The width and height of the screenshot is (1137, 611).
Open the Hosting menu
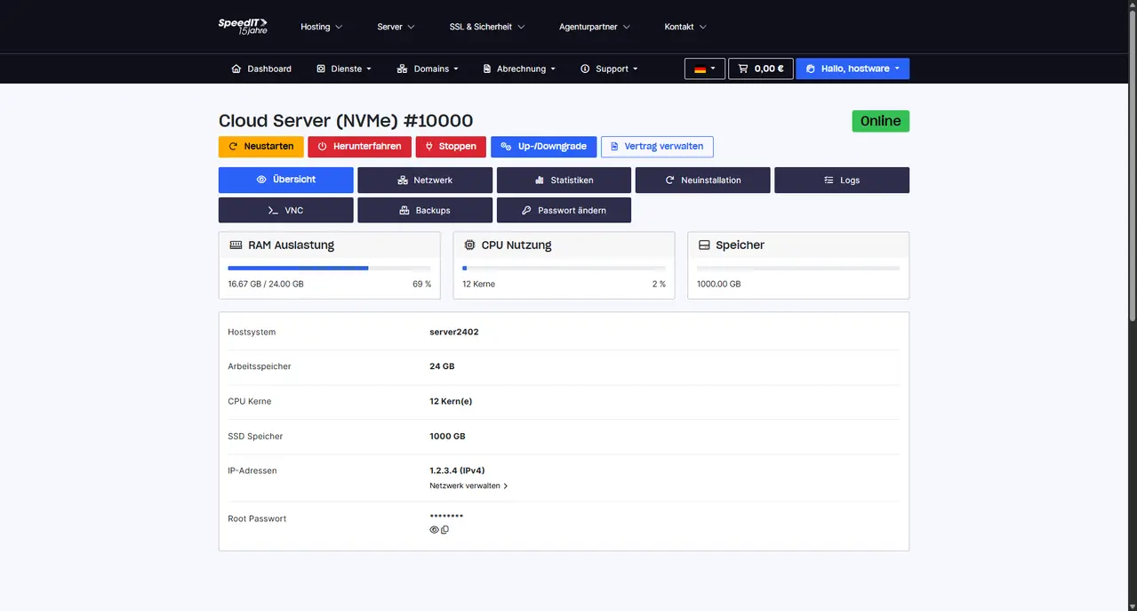(x=321, y=27)
